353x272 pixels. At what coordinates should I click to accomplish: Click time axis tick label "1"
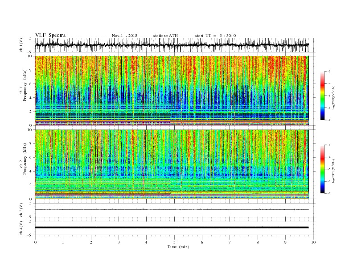pos(63,242)
